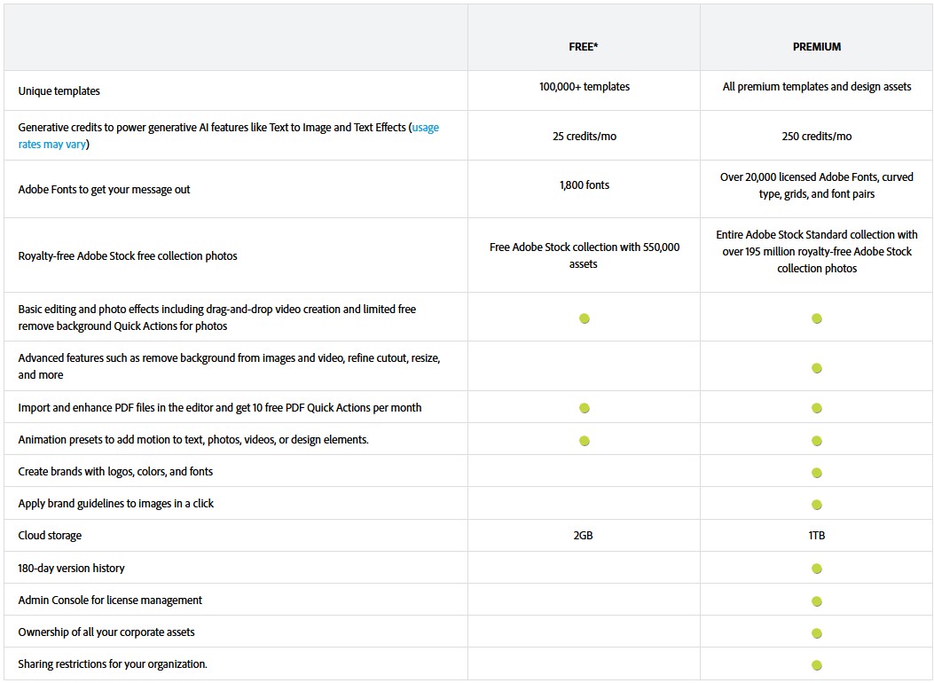Click the 100,000+ templates cell
The width and height of the screenshot is (934, 683).
585,87
